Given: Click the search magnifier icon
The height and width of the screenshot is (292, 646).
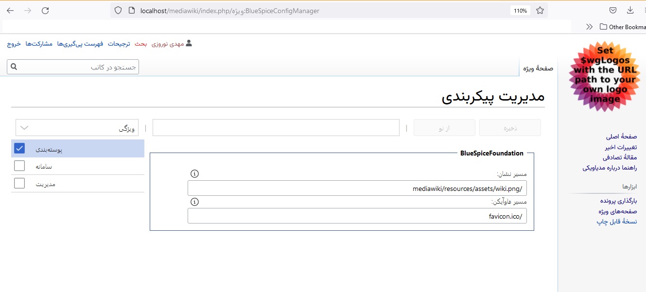Looking at the screenshot, I should point(14,67).
